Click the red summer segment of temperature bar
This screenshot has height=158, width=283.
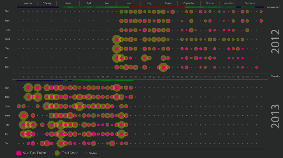[x=157, y=7]
